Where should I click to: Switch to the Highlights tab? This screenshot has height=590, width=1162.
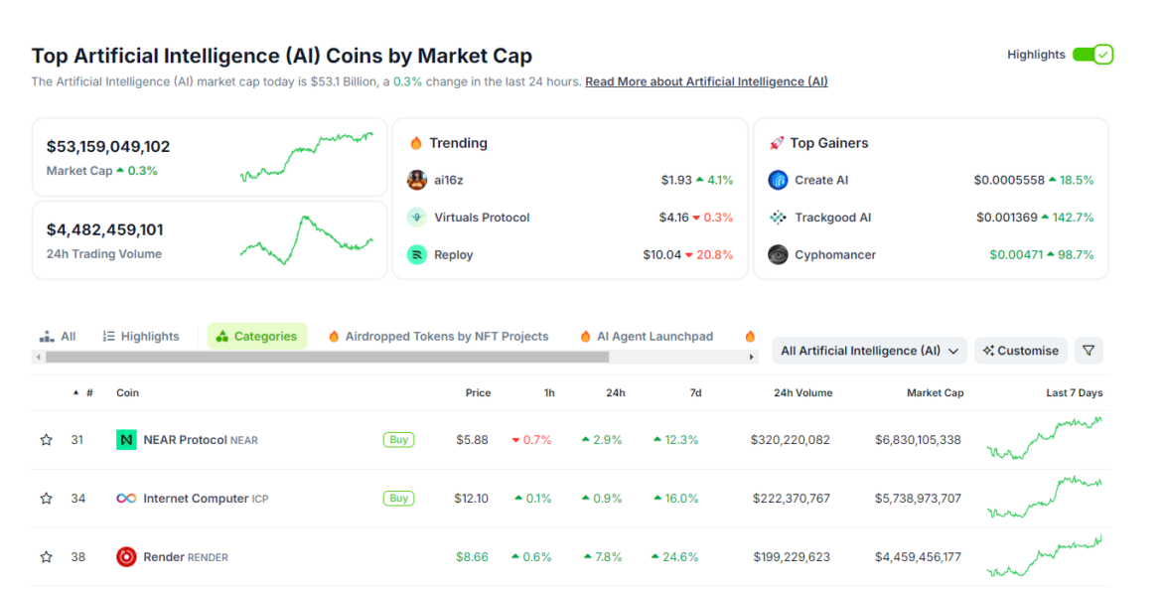(141, 337)
